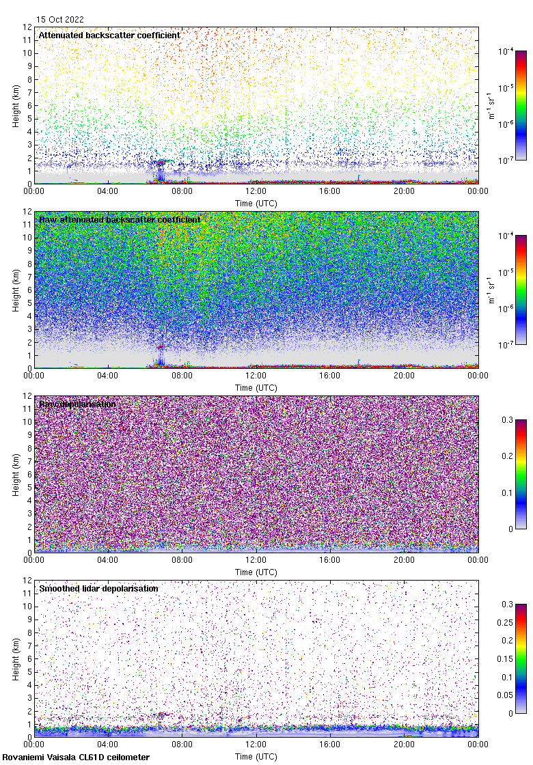Image resolution: width=533 pixels, height=765 pixels.
Task: Click 'Time (UTC)' under the raw depolarisation panel
Action: tap(256, 572)
